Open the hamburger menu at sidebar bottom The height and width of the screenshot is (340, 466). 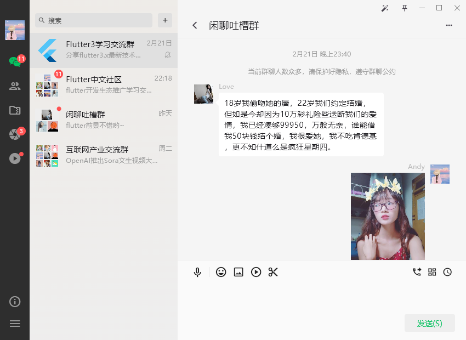tap(15, 324)
